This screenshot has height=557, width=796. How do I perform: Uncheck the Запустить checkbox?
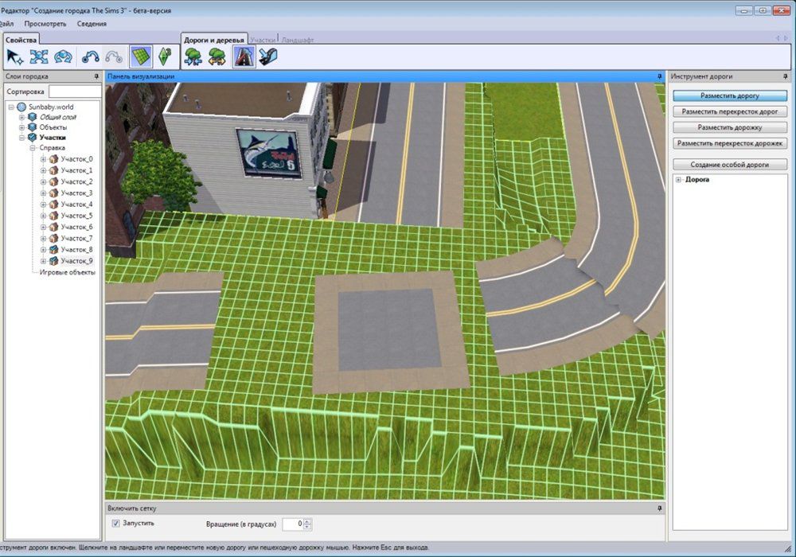(x=116, y=524)
